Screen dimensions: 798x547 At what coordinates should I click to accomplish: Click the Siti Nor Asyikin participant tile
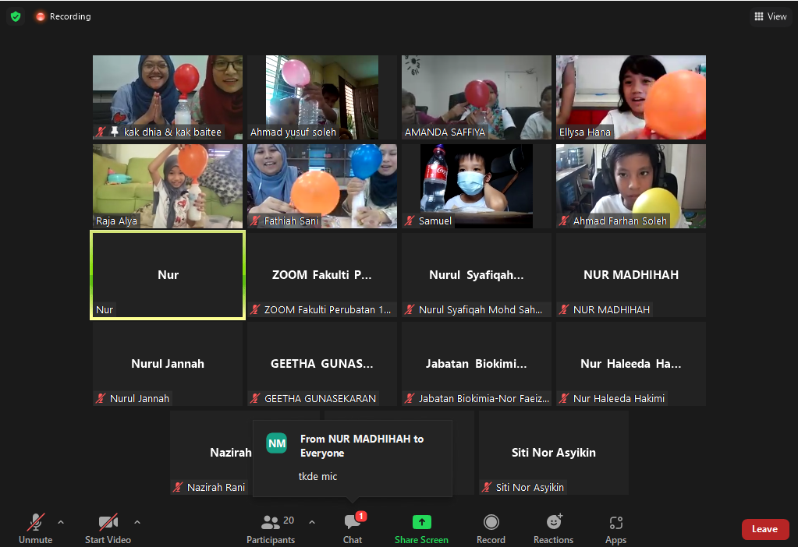coord(553,453)
